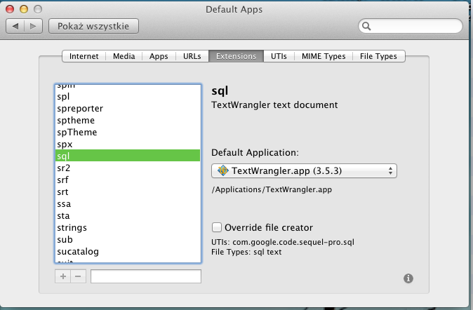
Task: Click the TextWrangler app icon in popup
Action: pos(223,171)
